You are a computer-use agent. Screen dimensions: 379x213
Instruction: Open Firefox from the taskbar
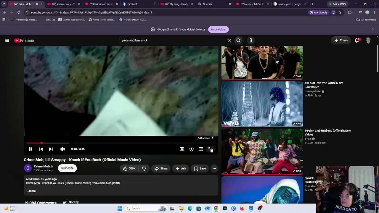tap(242, 208)
